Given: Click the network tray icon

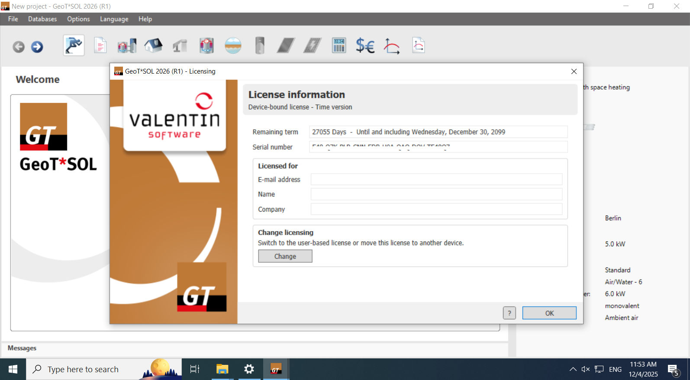Looking at the screenshot, I should coord(599,369).
